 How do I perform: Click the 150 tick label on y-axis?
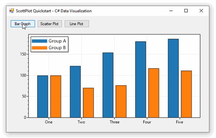[x=23, y=54]
